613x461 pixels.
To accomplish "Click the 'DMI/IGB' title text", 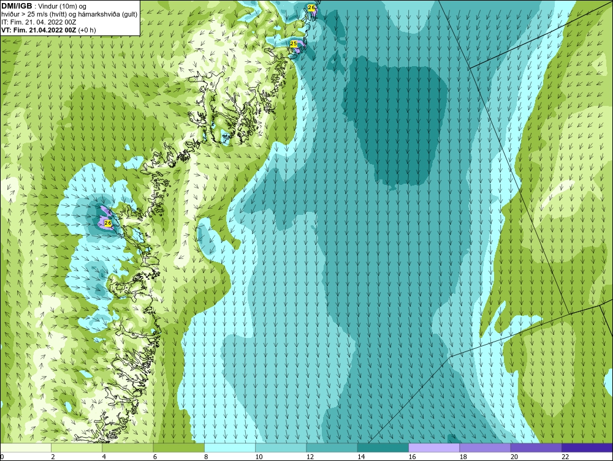I will pyautogui.click(x=17, y=6).
